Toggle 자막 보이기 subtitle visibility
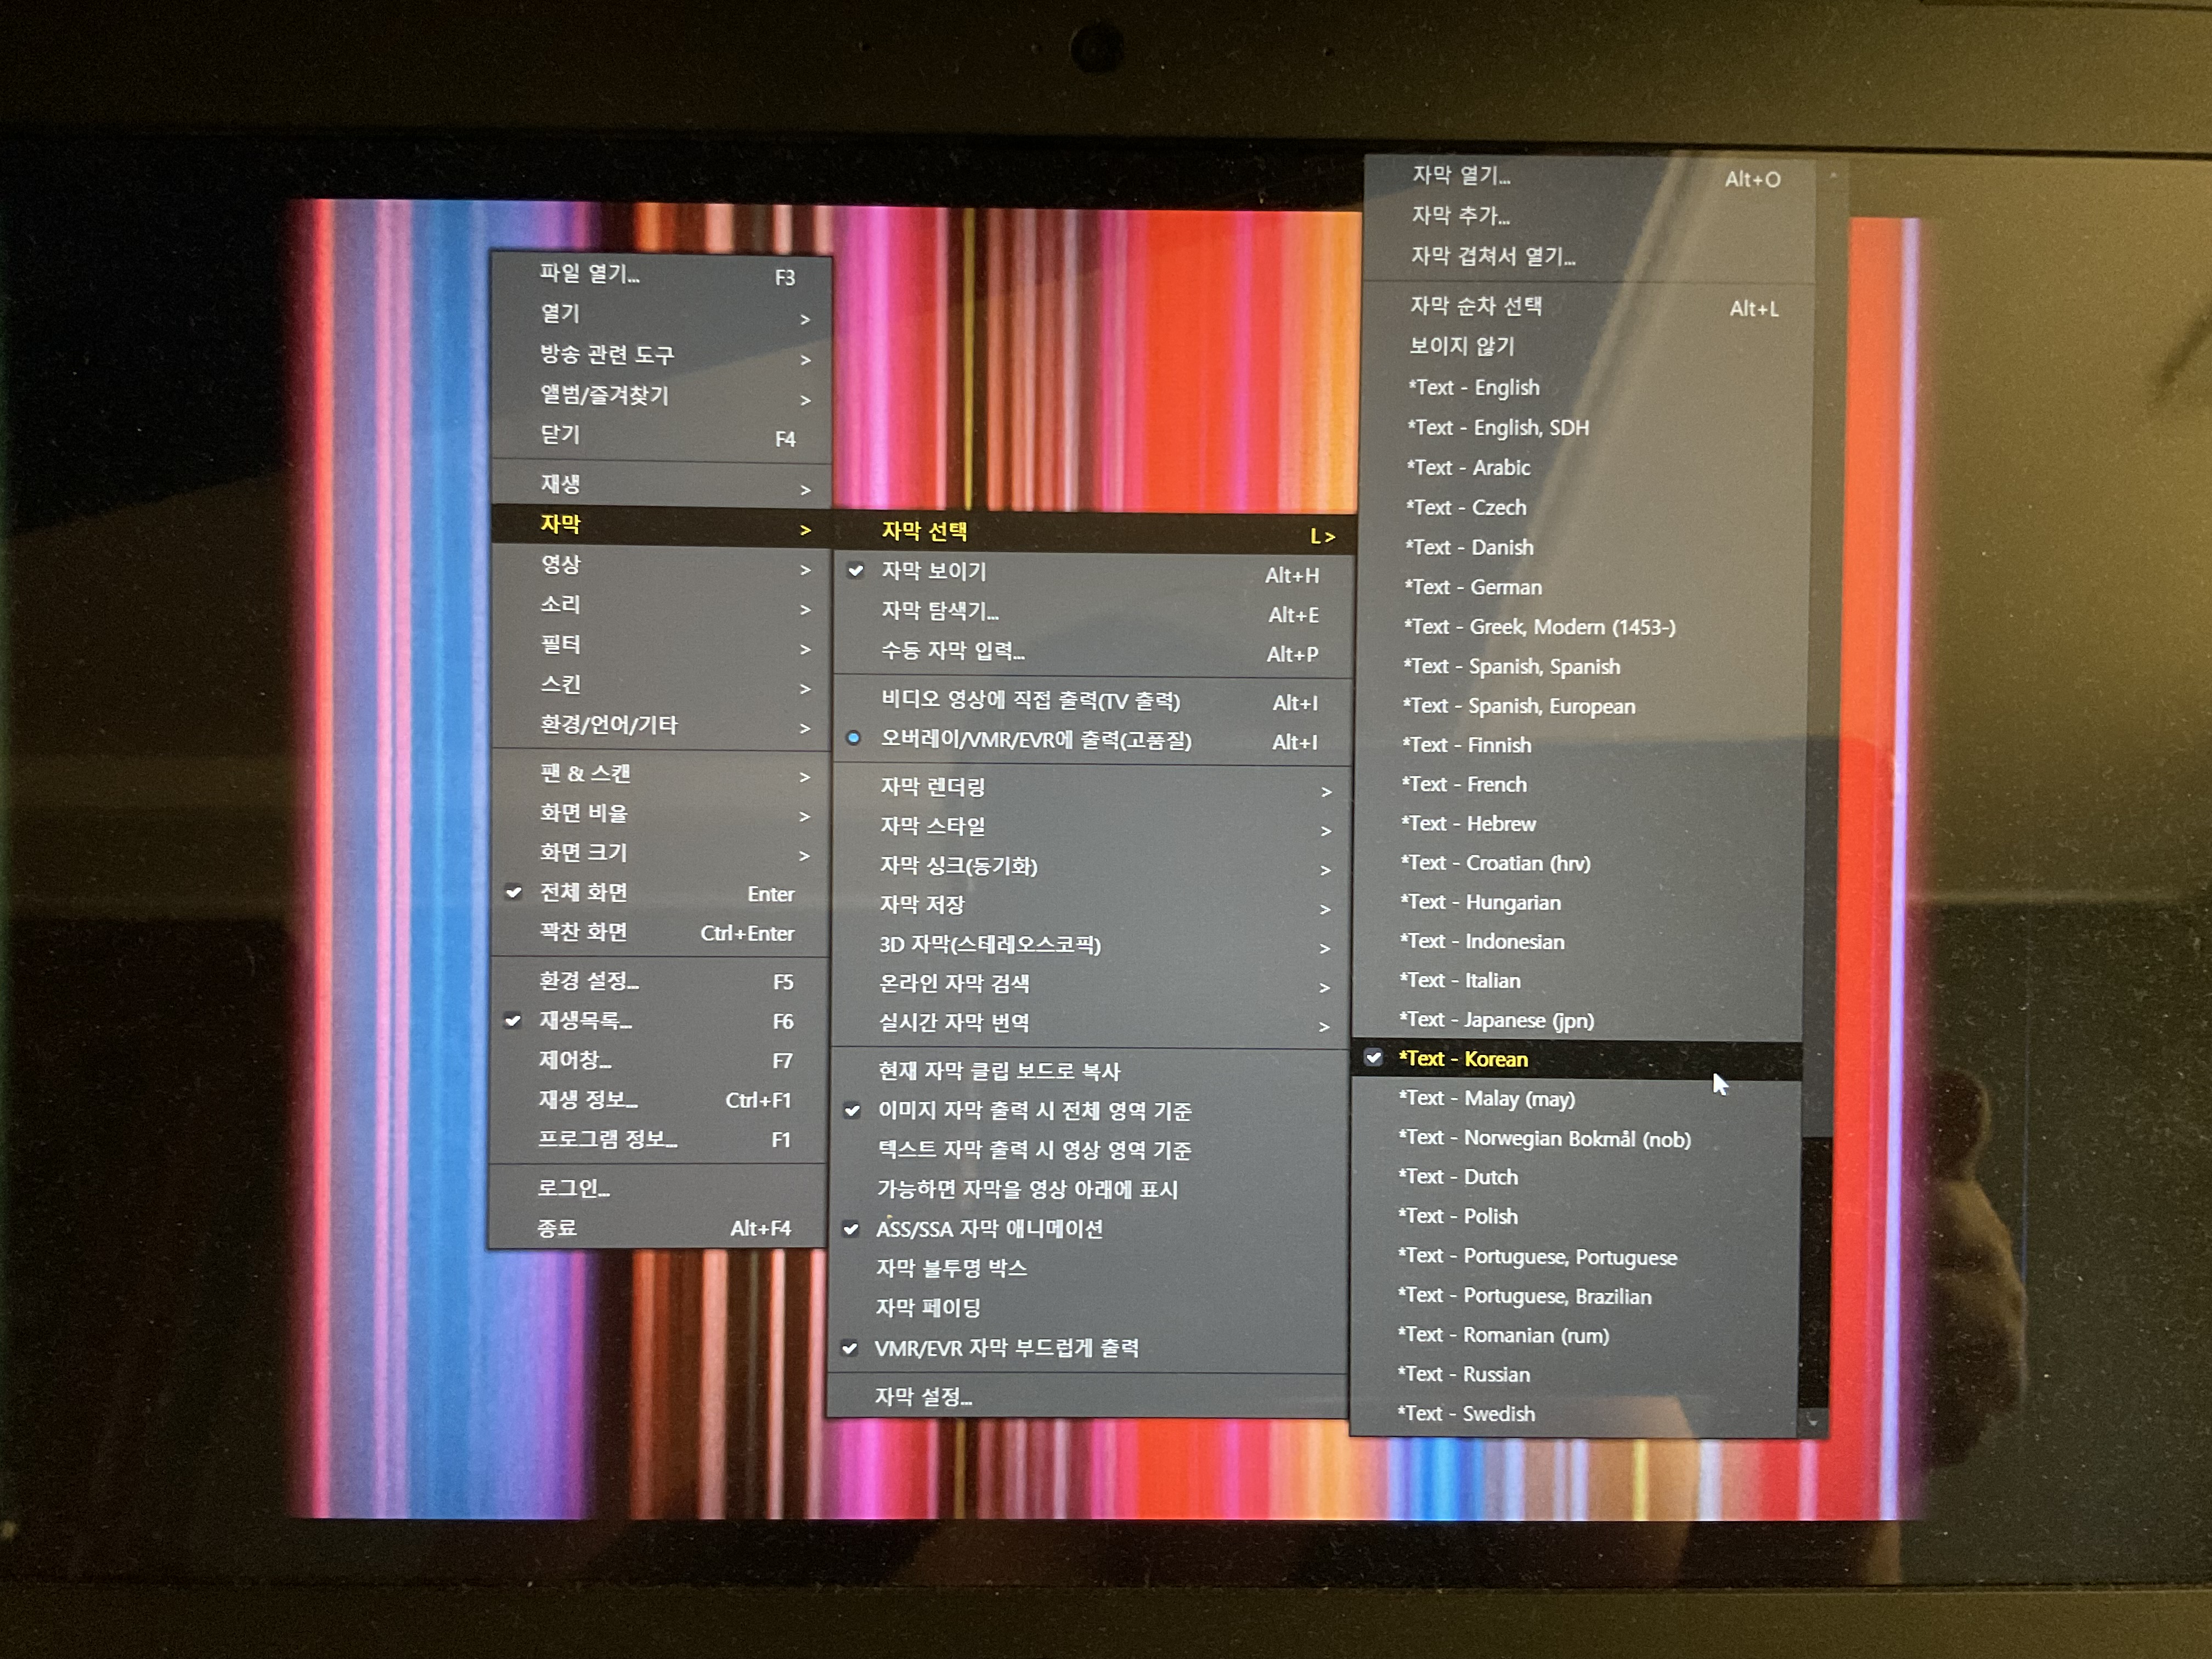The height and width of the screenshot is (1659, 2212). 1093,573
